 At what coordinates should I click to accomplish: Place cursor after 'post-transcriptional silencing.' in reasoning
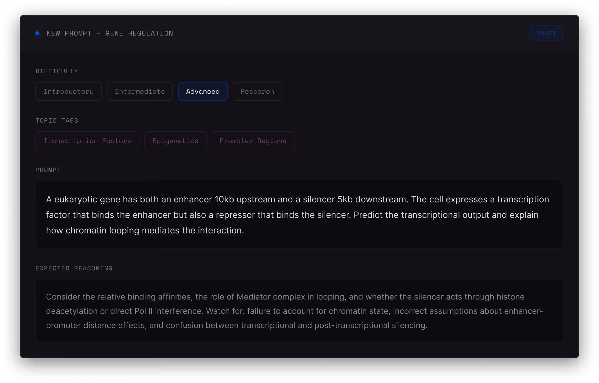[428, 325]
